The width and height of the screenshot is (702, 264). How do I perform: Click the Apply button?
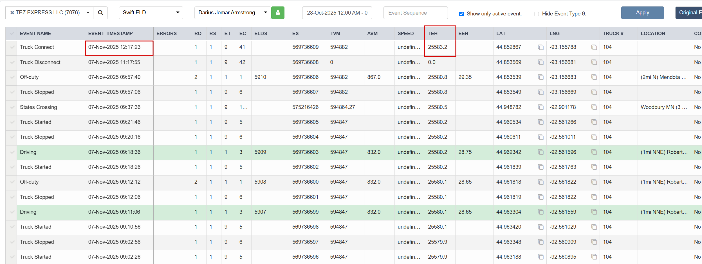(642, 13)
